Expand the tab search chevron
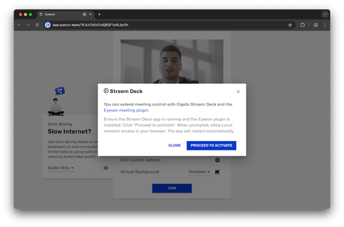This screenshot has height=227, width=344. (325, 14)
